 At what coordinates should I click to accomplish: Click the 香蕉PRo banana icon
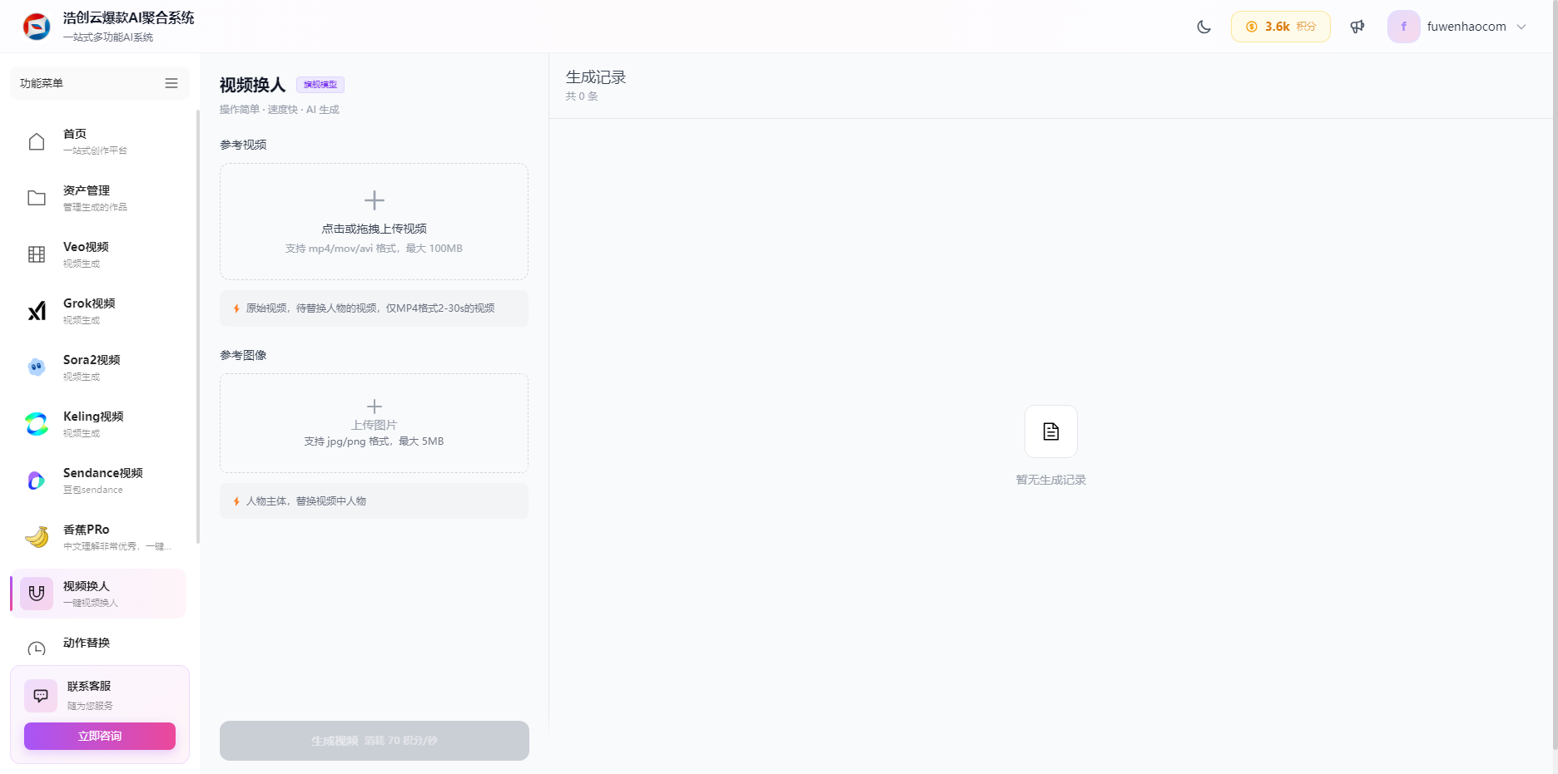click(x=37, y=537)
